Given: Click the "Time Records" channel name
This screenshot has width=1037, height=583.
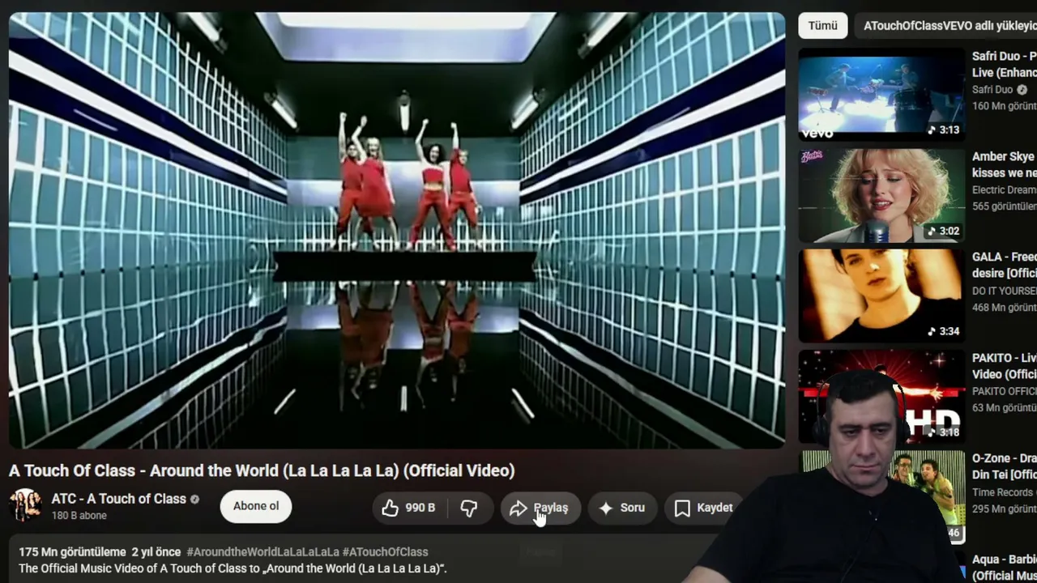Looking at the screenshot, I should click(1005, 492).
